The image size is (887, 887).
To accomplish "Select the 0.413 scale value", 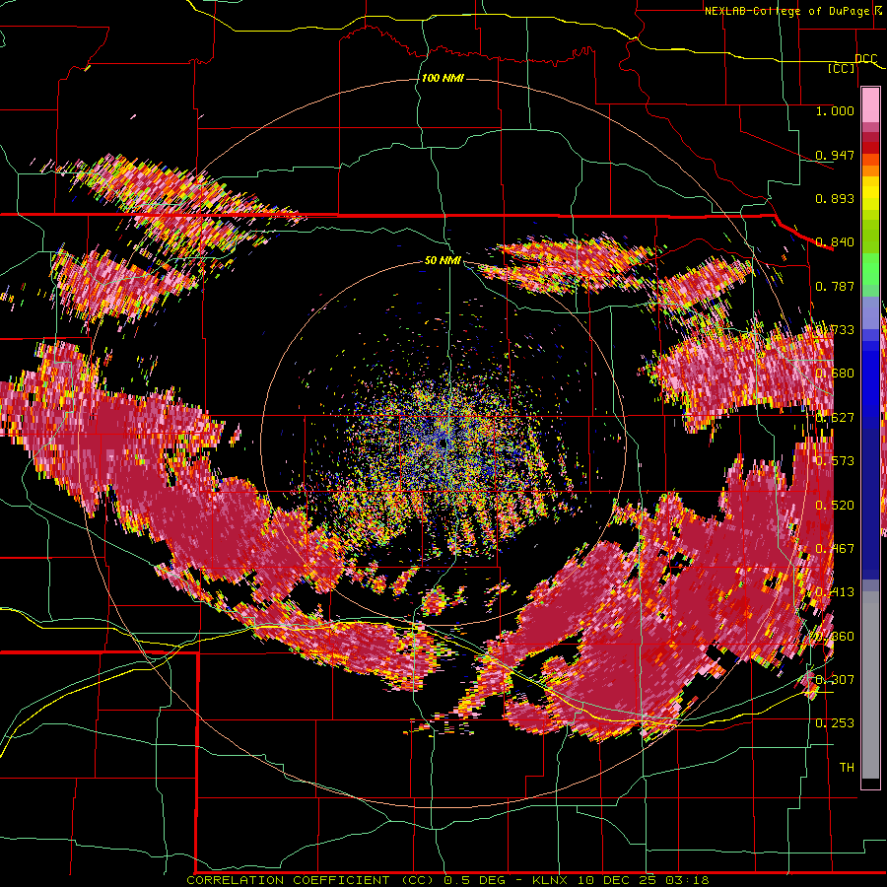I will (835, 592).
